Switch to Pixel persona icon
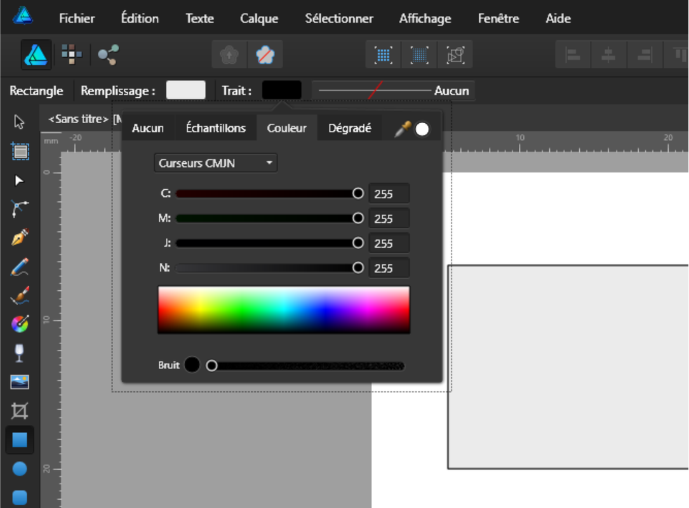 pos(72,55)
